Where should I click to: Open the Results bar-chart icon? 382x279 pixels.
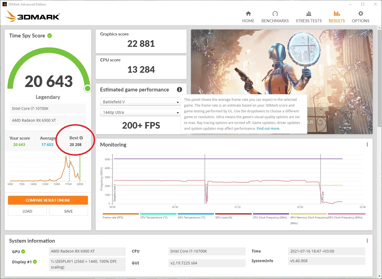[337, 13]
